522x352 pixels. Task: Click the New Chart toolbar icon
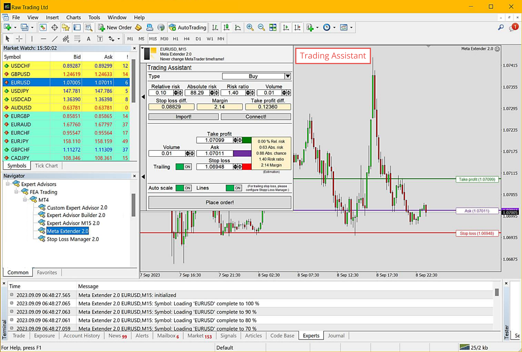pos(7,27)
